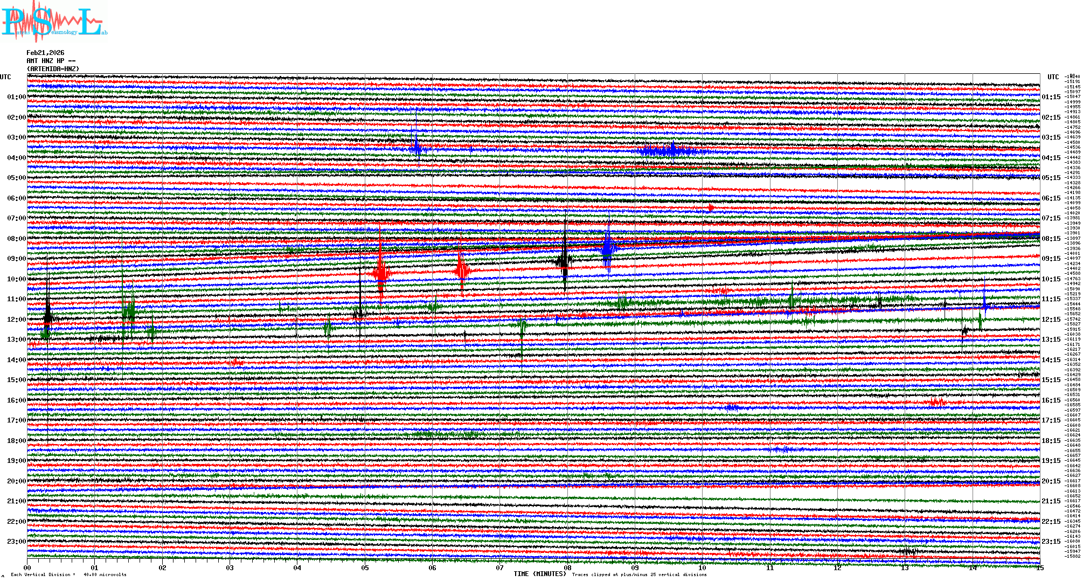Image resolution: width=1083 pixels, height=582 pixels.
Task: Select the 23:00 hour label on left
Action: click(x=16, y=542)
